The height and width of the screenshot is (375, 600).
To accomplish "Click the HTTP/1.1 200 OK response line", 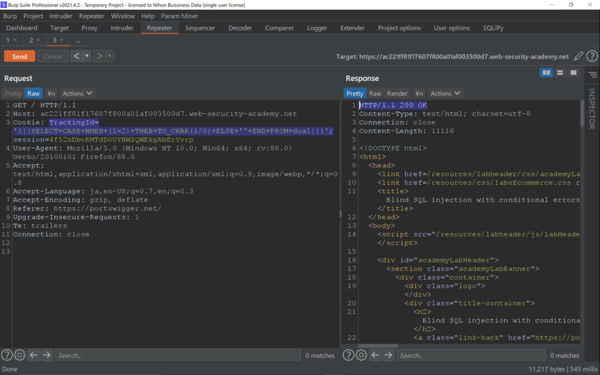I will (393, 105).
